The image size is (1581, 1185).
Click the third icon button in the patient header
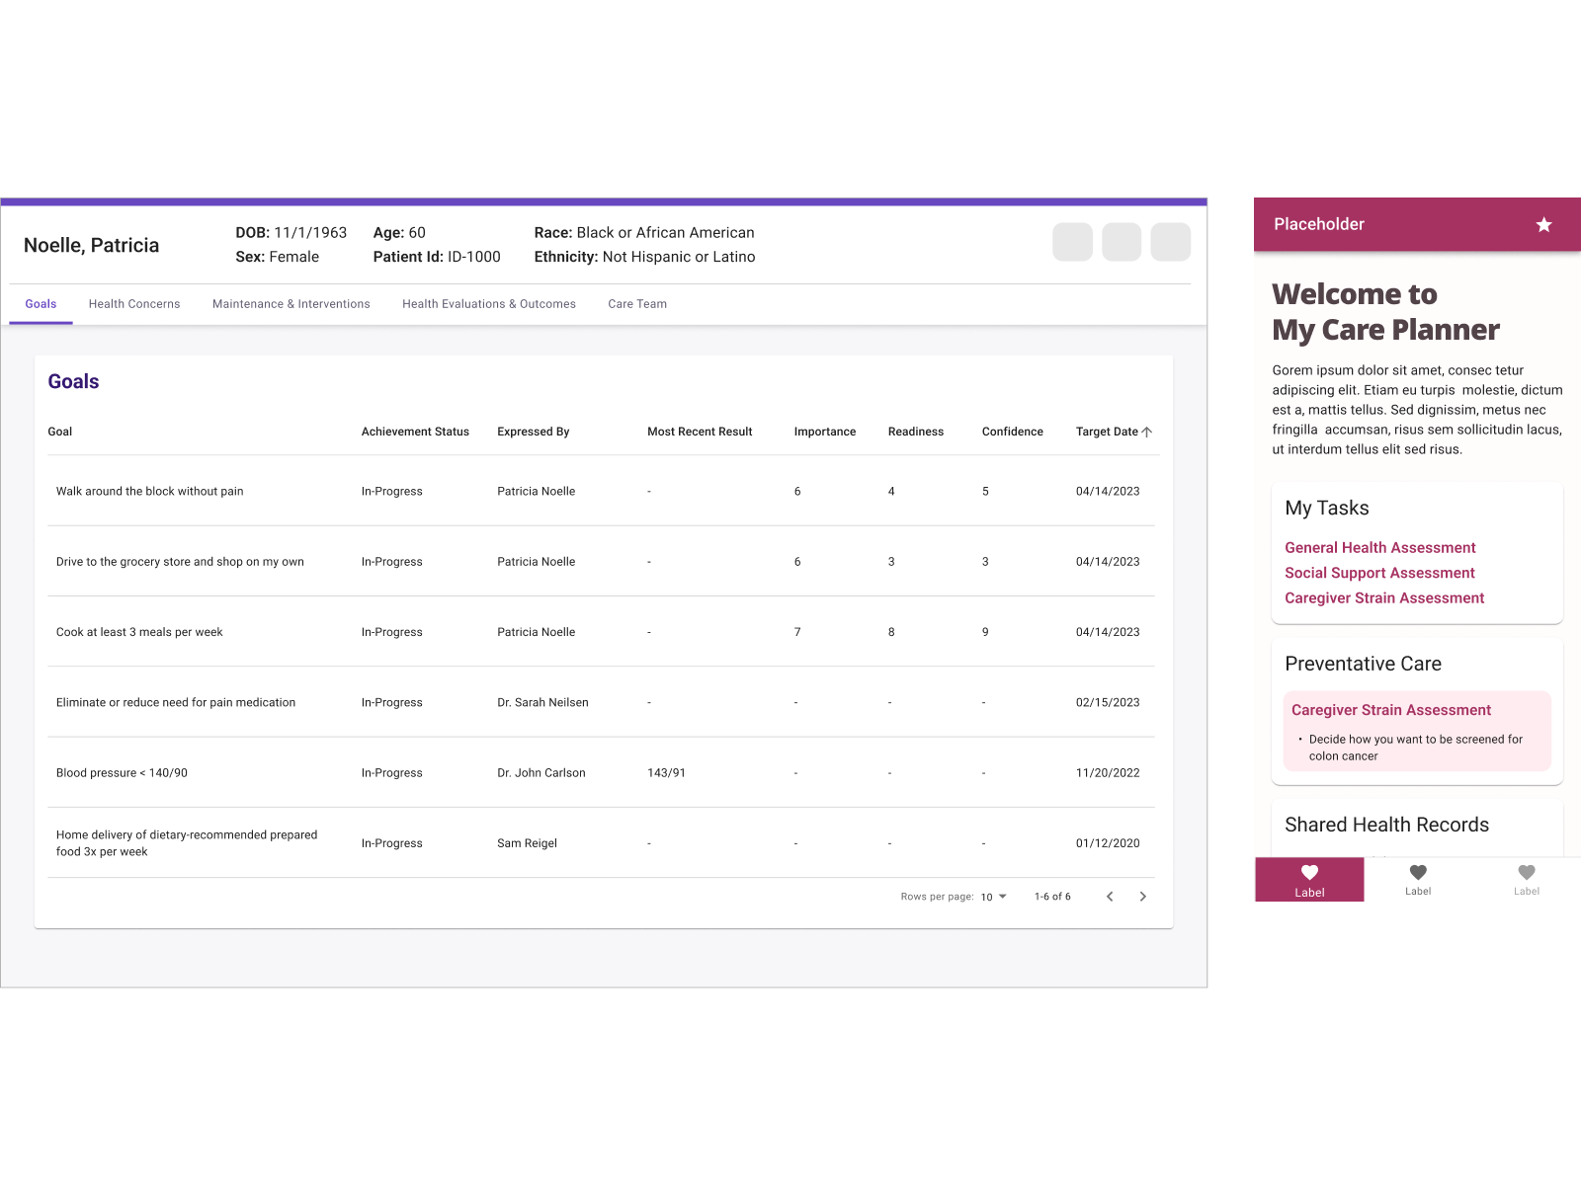(1170, 241)
